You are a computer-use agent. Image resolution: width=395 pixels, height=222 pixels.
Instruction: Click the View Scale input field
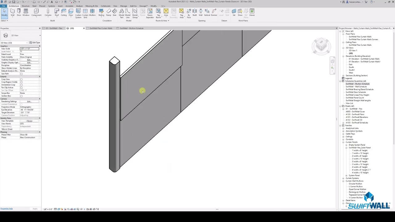click(29, 49)
